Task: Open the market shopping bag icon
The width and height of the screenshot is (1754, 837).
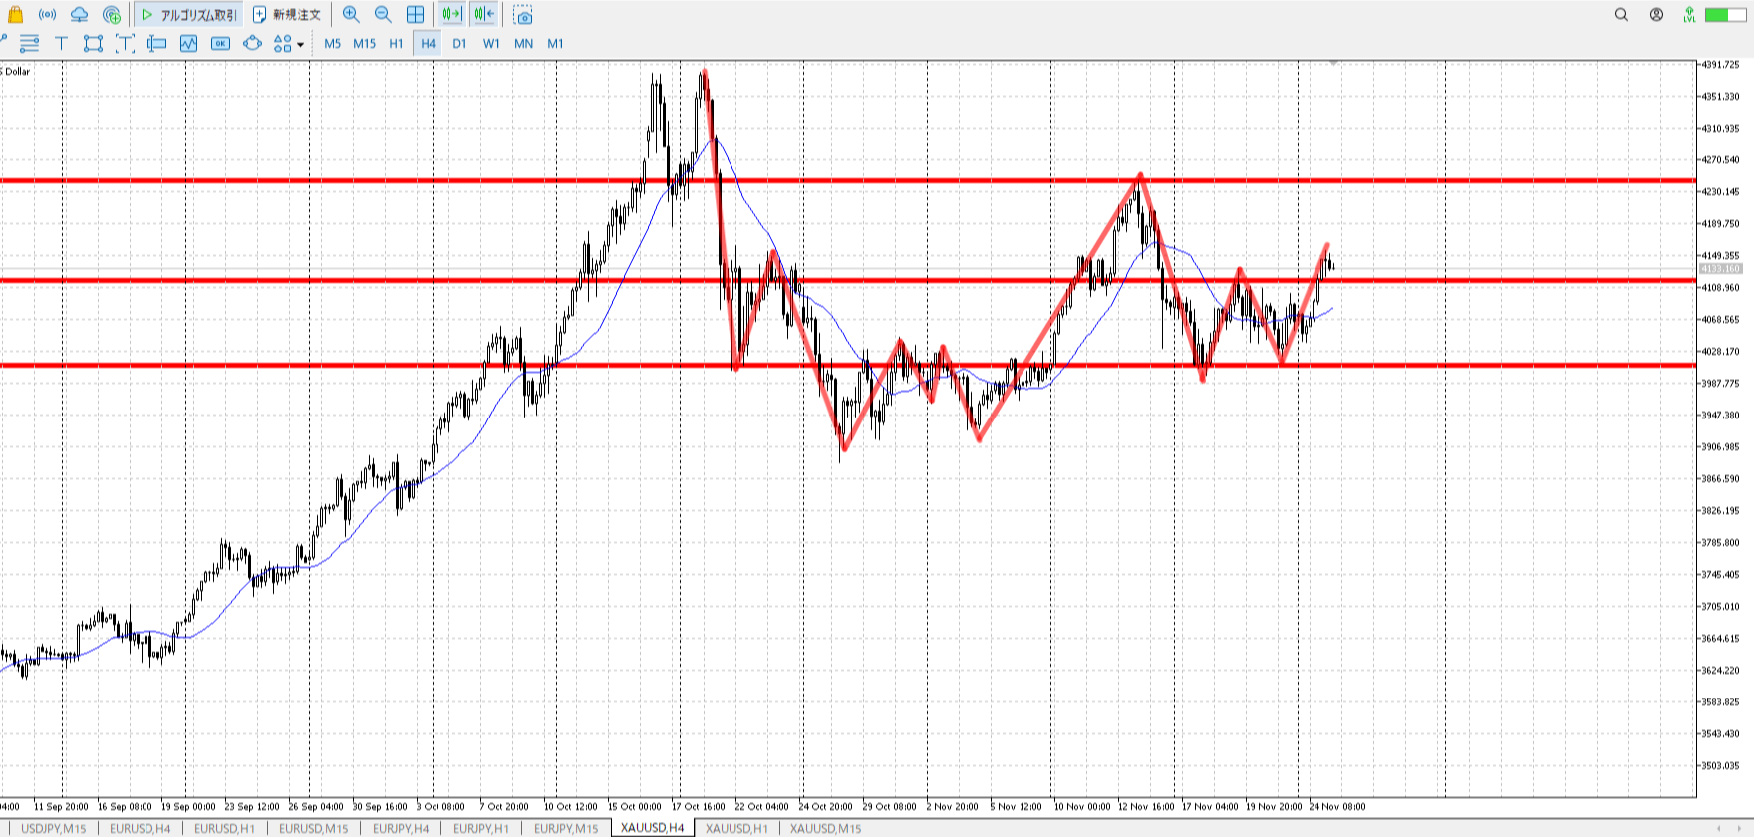Action: tap(15, 14)
